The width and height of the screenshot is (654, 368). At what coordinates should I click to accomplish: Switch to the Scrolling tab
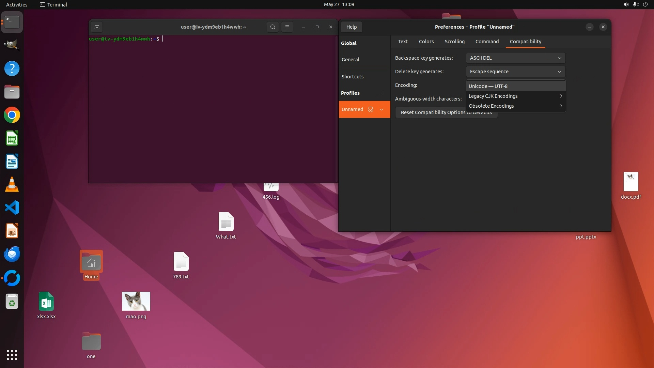pos(454,42)
